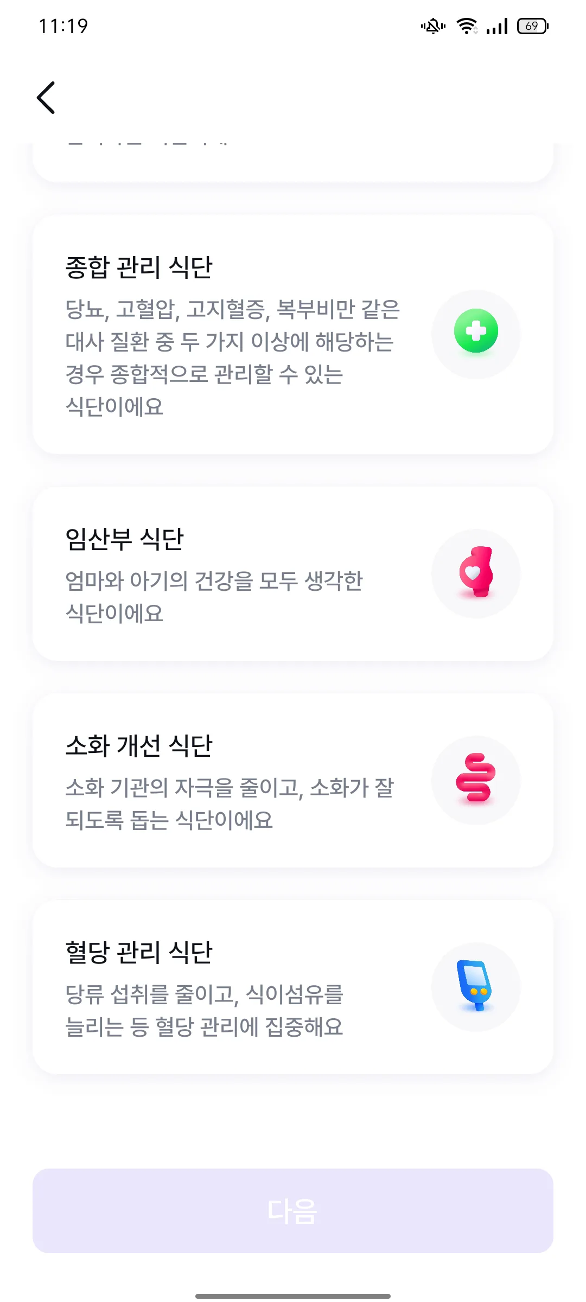Viewport: 586px width, 1302px height.
Task: Tap the muted bell vibrate icon
Action: tap(433, 26)
